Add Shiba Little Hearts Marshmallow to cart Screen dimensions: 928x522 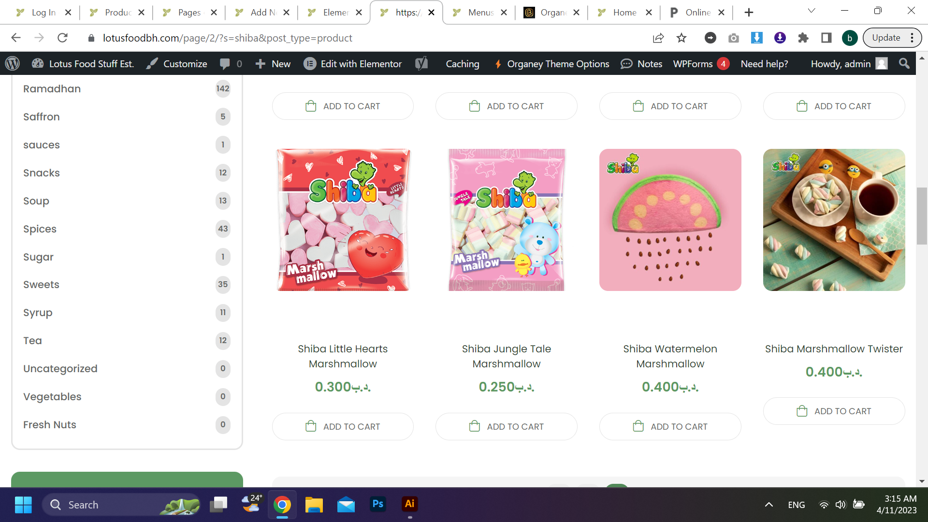point(343,426)
